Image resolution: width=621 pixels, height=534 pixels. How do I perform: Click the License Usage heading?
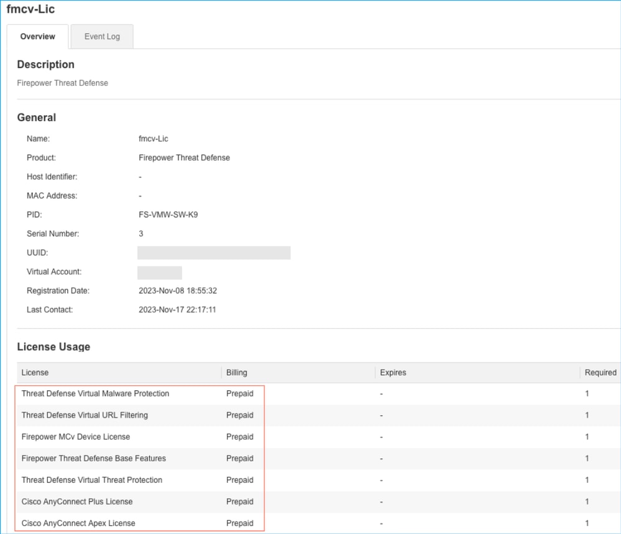point(53,347)
